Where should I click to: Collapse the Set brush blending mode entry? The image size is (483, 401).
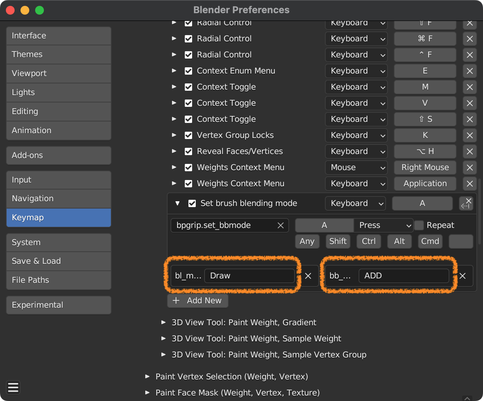point(177,203)
